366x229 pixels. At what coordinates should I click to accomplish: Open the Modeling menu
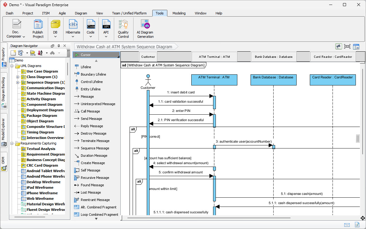pos(179,13)
